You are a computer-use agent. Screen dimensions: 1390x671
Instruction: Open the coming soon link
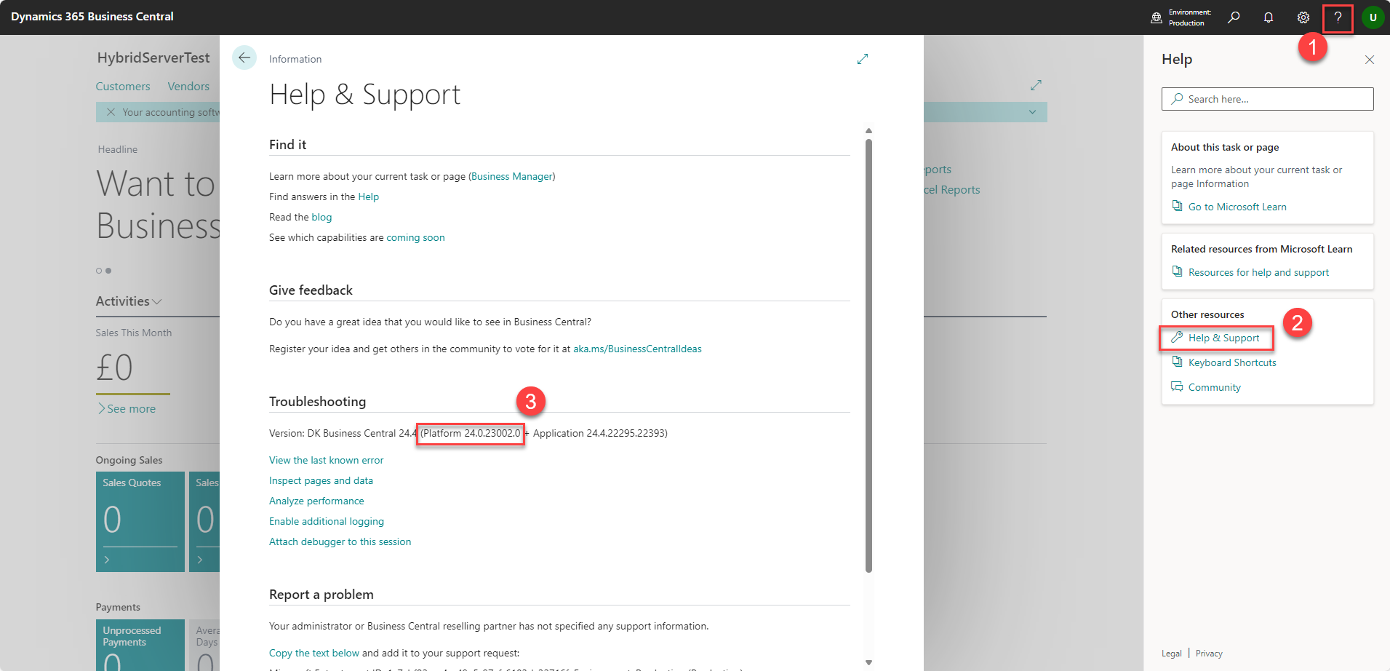415,237
